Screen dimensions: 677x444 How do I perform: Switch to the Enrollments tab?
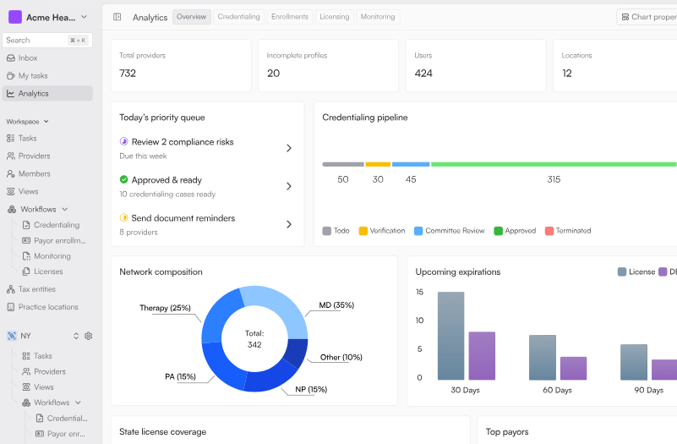(290, 17)
